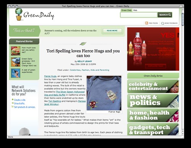Image resolution: width=191 pixels, height=148 pixels.
Task: Follow the Fierce Hugs link in the article
Action: tap(50, 76)
